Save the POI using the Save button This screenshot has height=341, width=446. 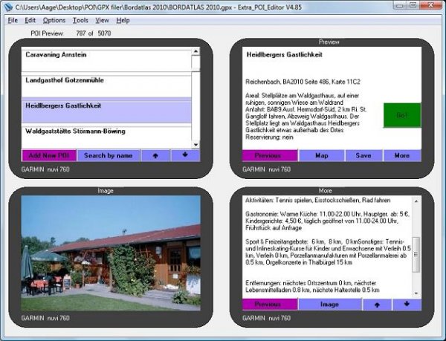coord(363,156)
